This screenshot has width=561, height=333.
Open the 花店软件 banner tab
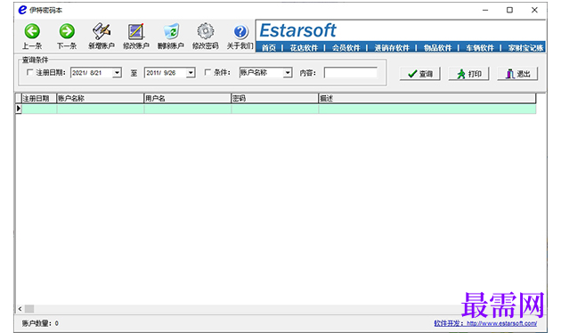304,47
